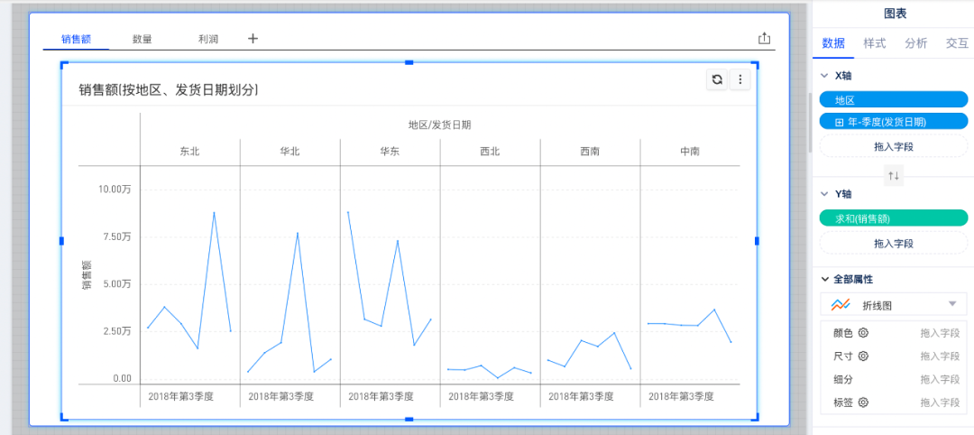Open settings gear next to 颜色
The height and width of the screenshot is (435, 974).
point(863,333)
